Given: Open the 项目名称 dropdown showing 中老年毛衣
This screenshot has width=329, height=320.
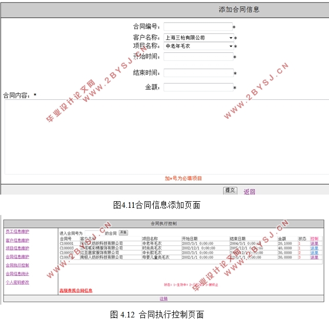Looking at the screenshot, I should [x=198, y=46].
